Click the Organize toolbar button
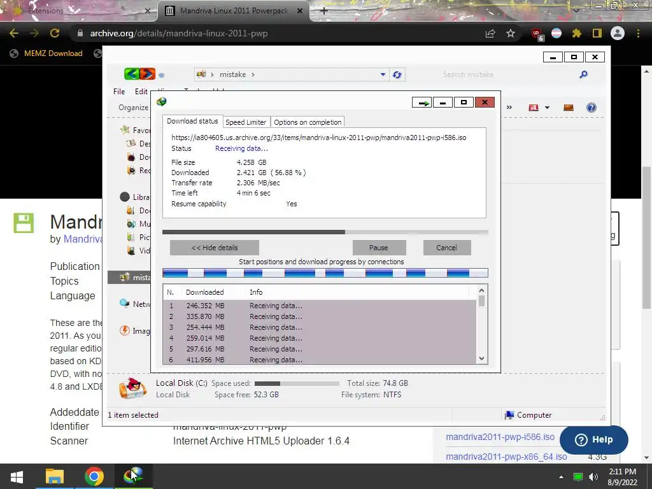 (133, 108)
